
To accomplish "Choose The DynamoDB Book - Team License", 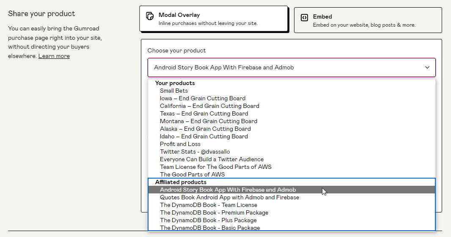I will click(209, 205).
